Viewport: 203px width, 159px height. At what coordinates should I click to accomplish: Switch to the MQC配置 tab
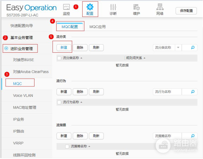click(70, 27)
